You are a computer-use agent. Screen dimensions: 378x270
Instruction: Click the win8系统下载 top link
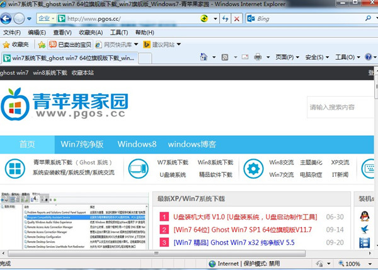coord(50,73)
